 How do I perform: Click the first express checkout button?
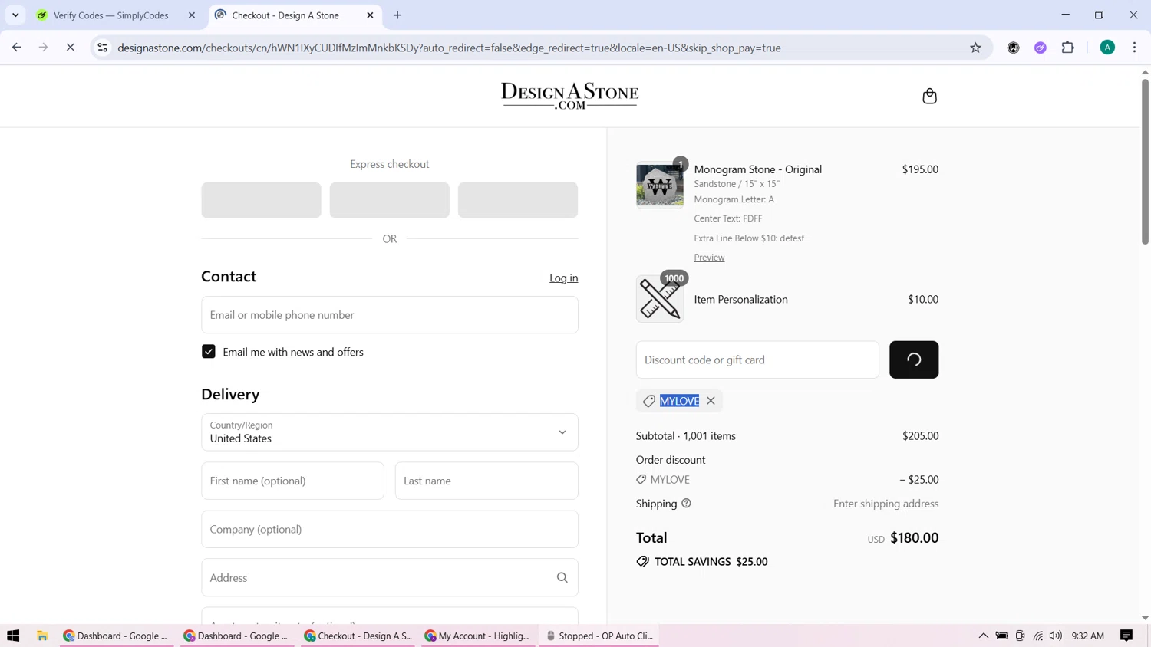(x=262, y=200)
